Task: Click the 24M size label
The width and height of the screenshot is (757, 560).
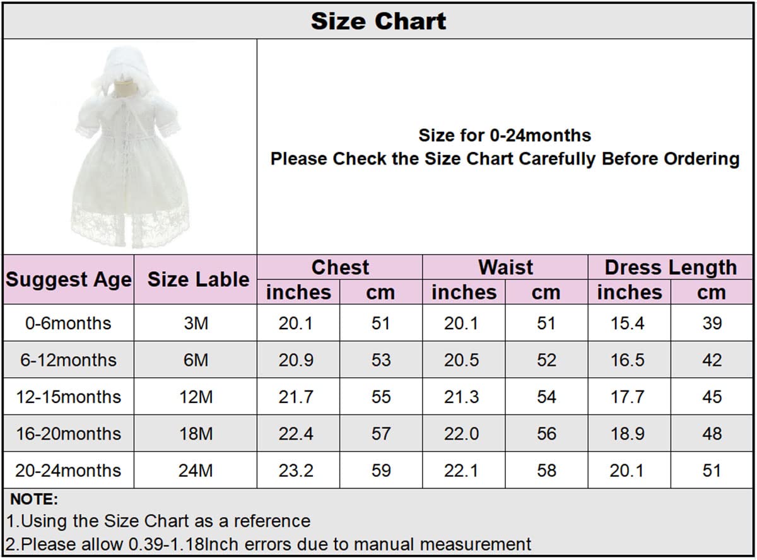Action: (194, 470)
